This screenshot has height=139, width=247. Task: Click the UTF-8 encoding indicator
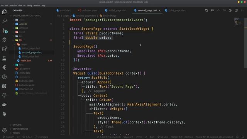click(x=139, y=137)
